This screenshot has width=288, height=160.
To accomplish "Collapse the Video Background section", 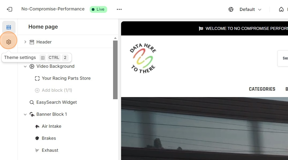I will coord(25,66).
